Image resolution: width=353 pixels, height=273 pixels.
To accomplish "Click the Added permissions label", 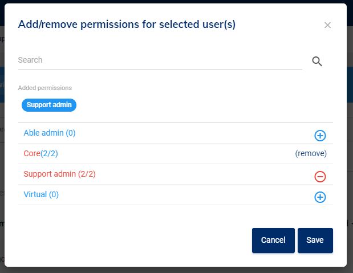I will click(x=45, y=88).
